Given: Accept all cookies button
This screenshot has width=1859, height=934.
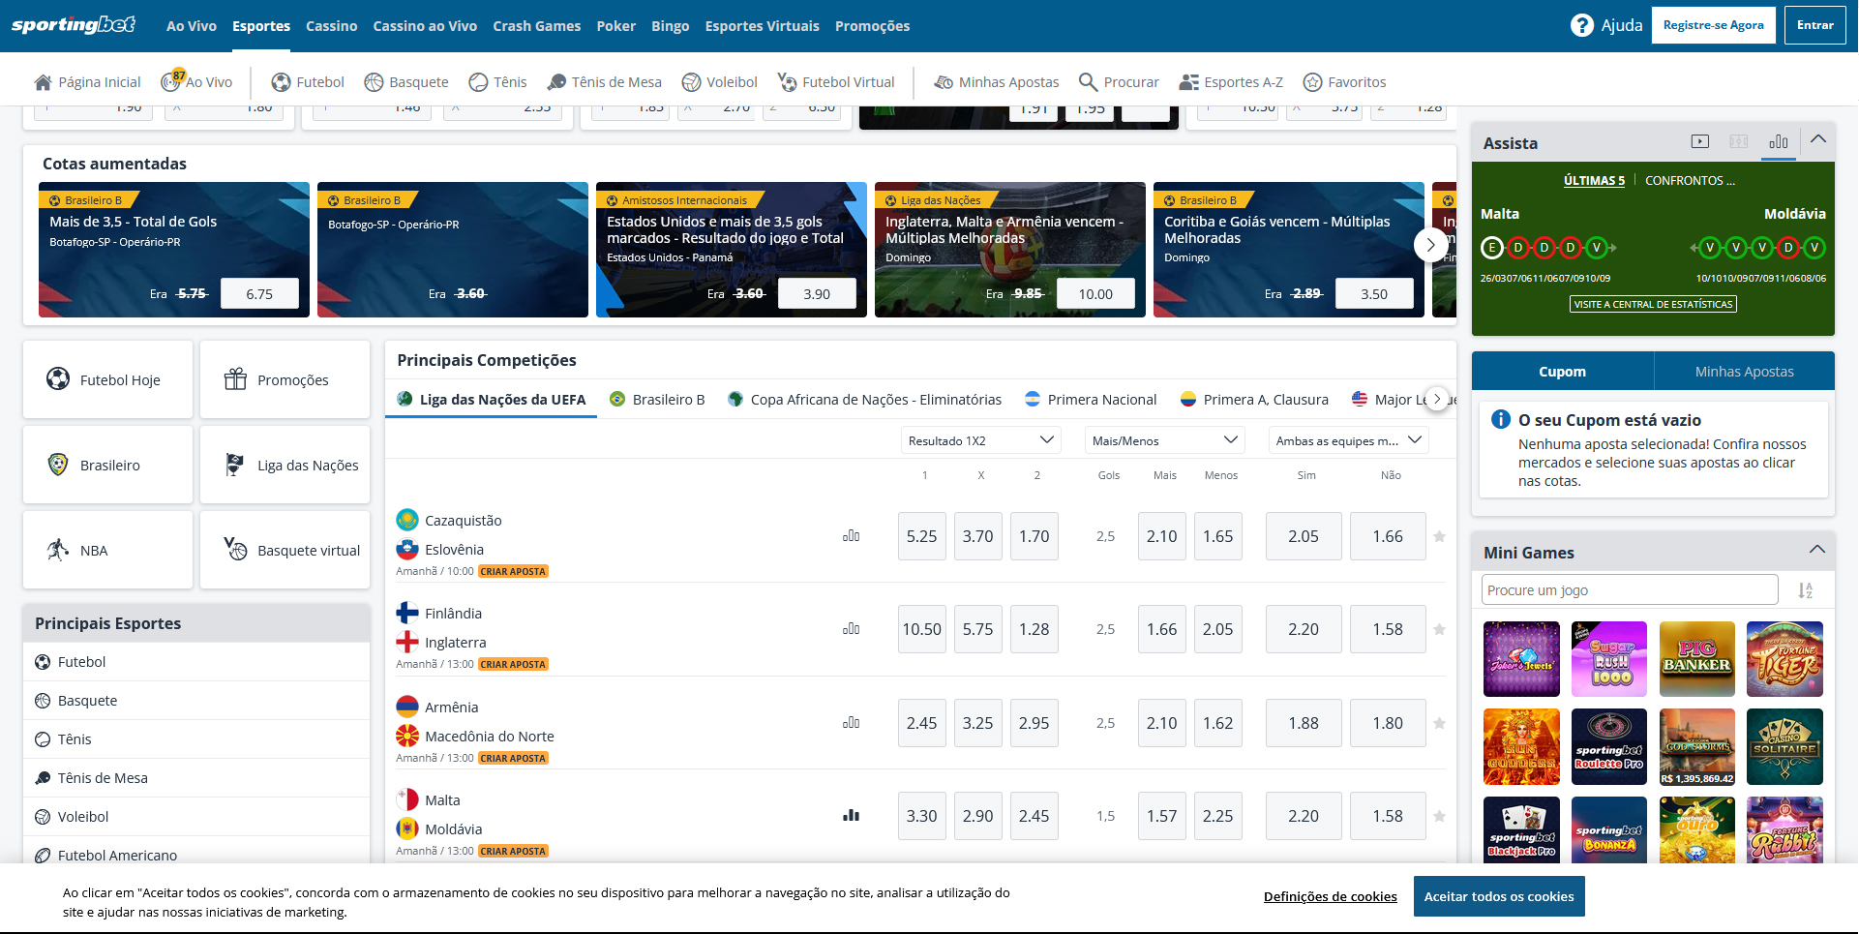Looking at the screenshot, I should pos(1498,896).
